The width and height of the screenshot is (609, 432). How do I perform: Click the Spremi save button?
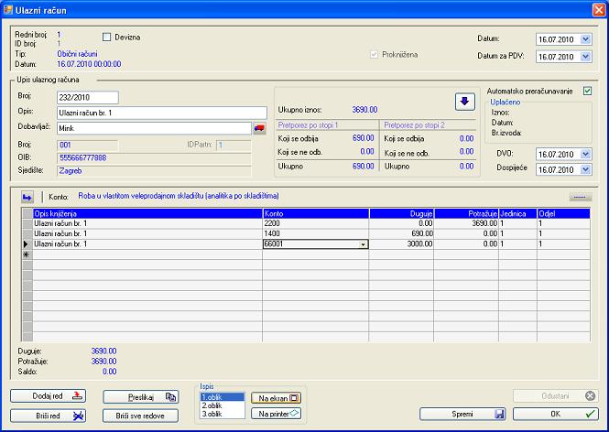coord(462,414)
